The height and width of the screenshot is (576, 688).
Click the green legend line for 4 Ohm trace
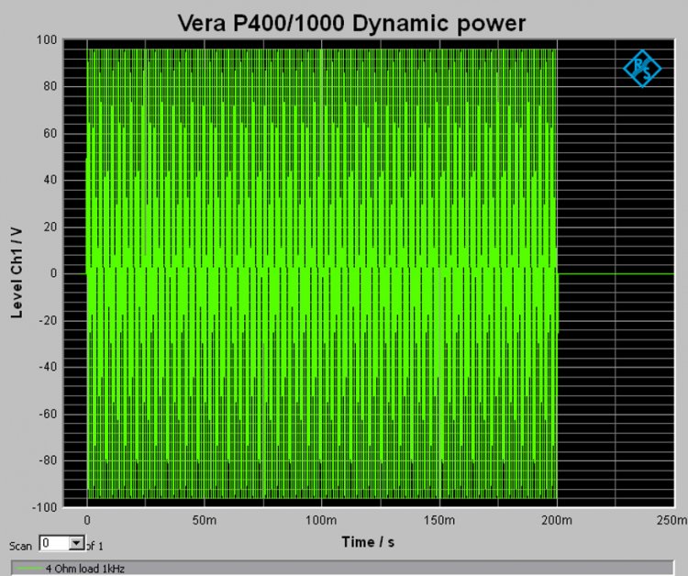pos(29,569)
